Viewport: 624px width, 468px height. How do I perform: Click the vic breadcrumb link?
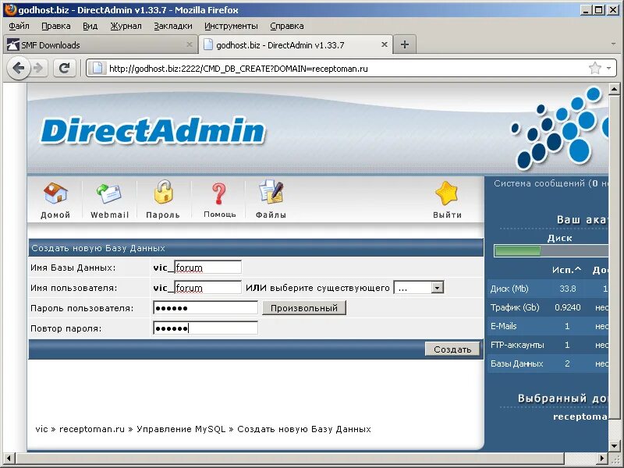point(41,429)
